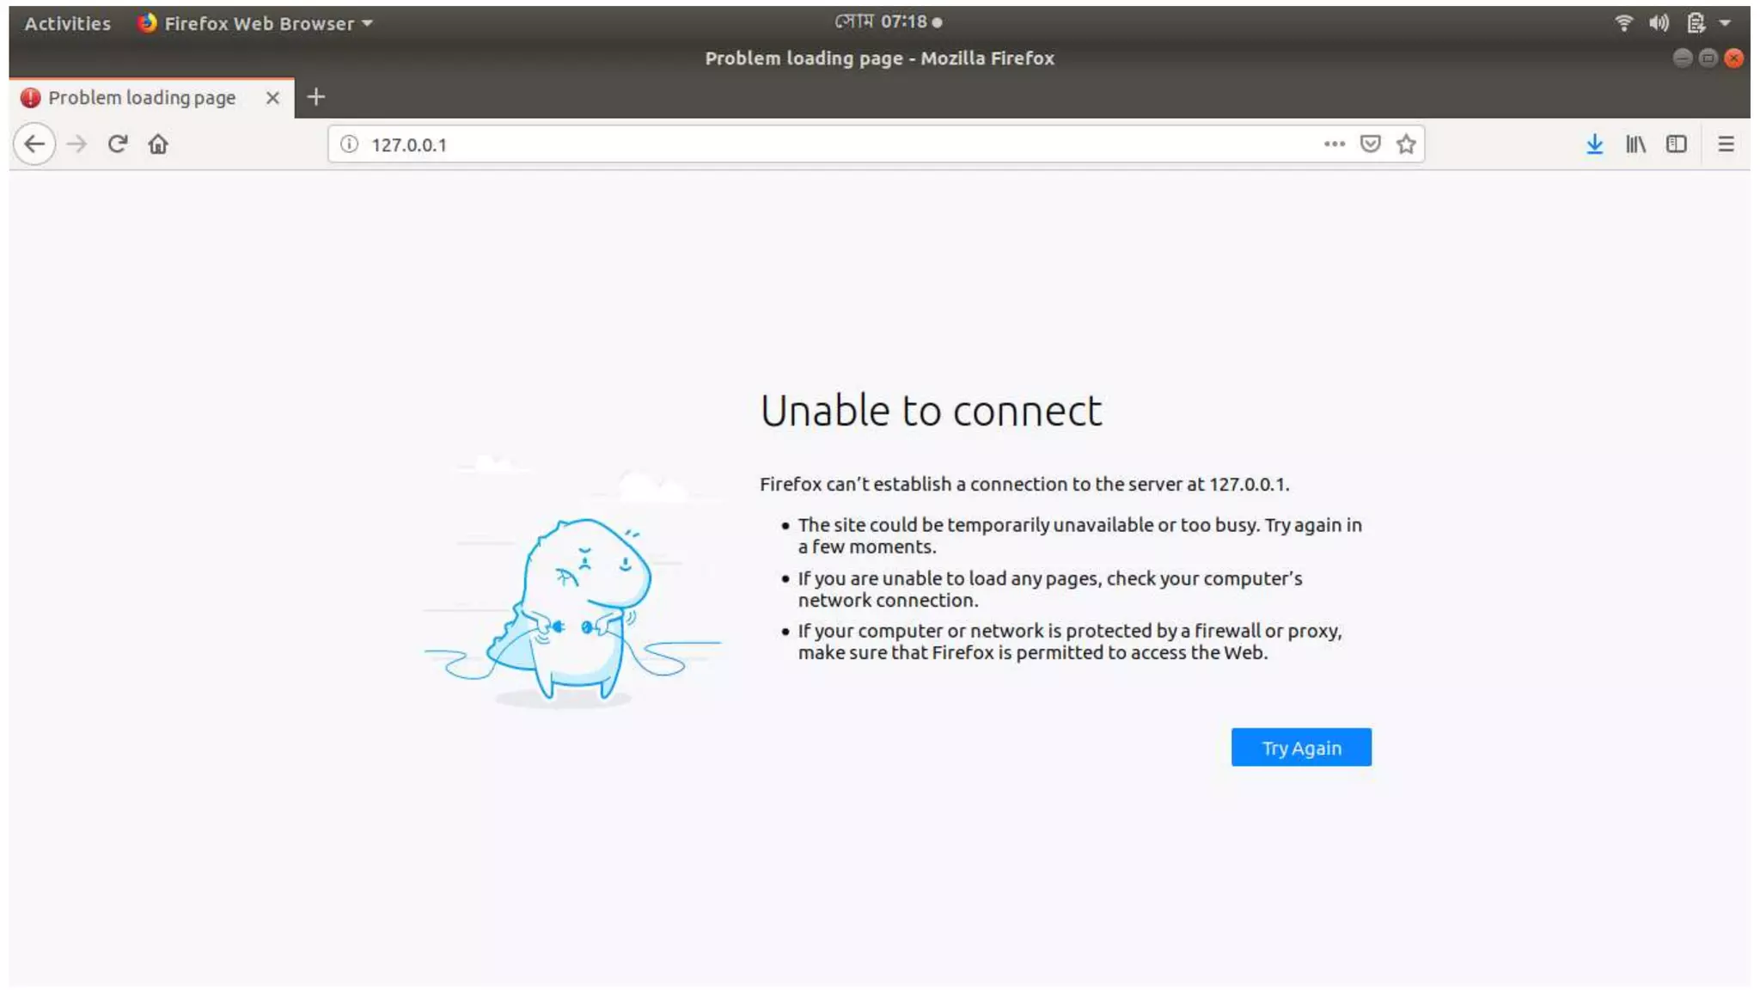Show site information for 127.0.0.1
The width and height of the screenshot is (1760, 990).
349,144
